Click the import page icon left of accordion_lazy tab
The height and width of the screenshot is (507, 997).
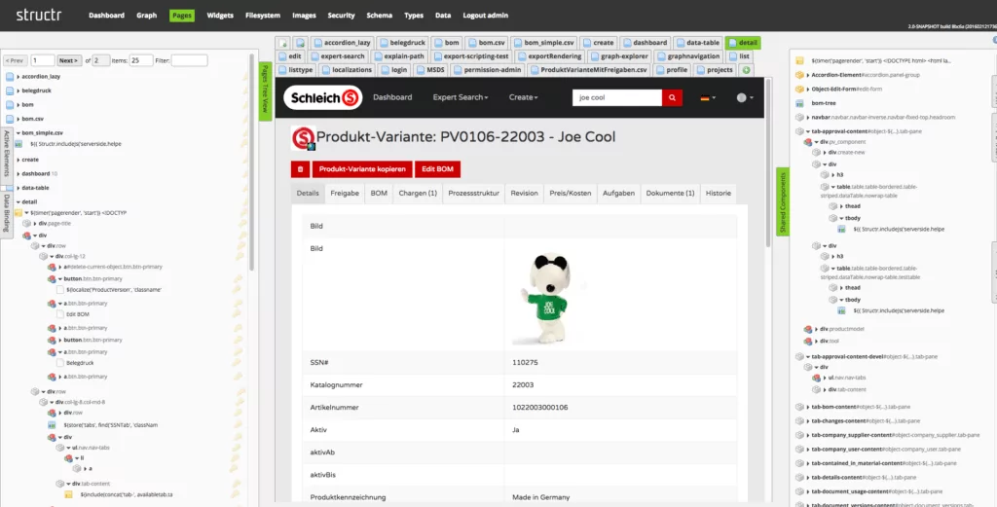click(300, 43)
